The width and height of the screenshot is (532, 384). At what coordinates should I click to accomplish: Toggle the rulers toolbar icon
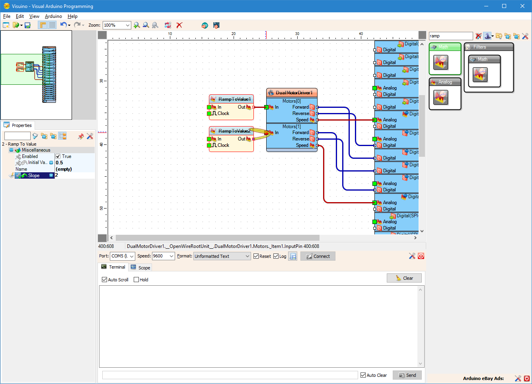point(43,25)
